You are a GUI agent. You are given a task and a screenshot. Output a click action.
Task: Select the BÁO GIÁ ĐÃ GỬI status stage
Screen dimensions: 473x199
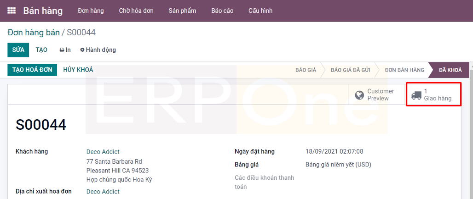point(351,70)
